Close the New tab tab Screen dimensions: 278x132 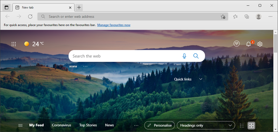(x=70, y=7)
